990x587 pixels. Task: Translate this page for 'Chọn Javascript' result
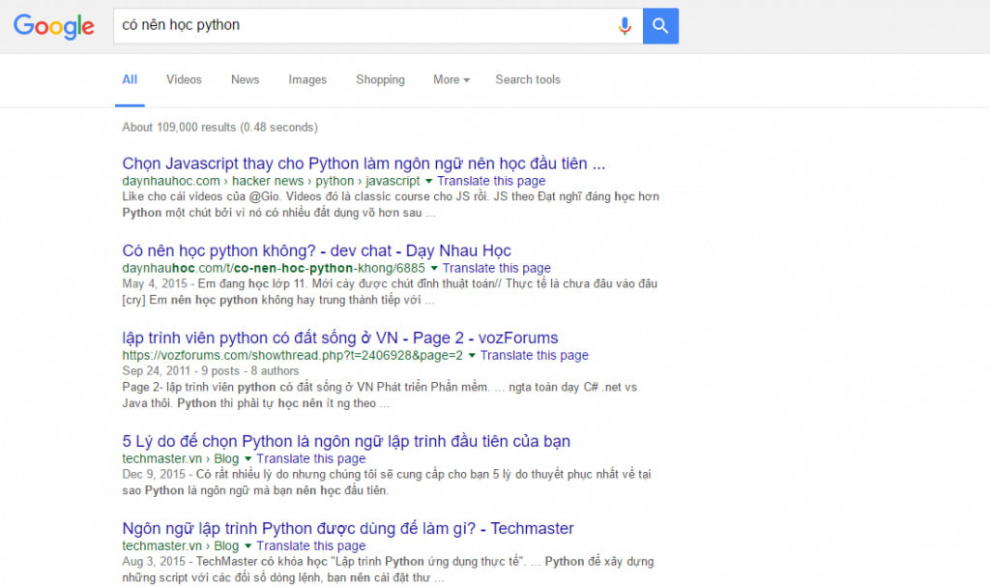point(491,182)
